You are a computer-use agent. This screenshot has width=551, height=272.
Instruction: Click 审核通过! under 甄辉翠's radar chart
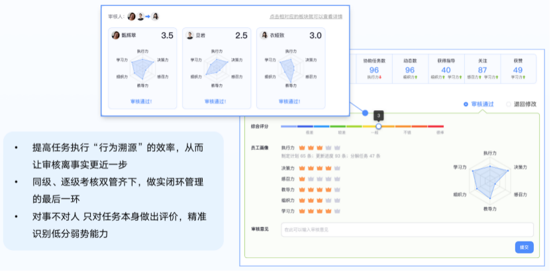pos(142,101)
